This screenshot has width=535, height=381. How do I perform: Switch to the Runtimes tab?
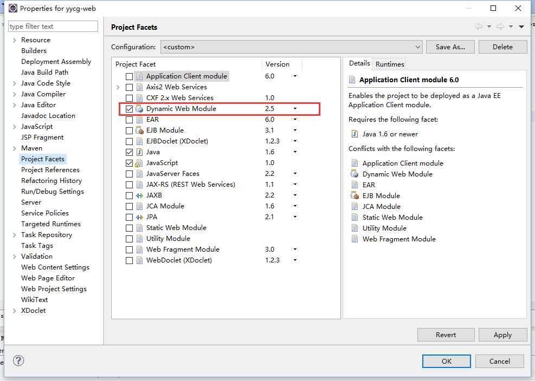click(x=390, y=64)
